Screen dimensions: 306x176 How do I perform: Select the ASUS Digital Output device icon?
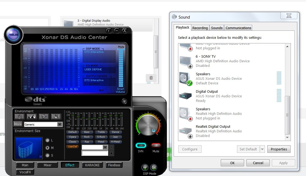[x=186, y=96]
